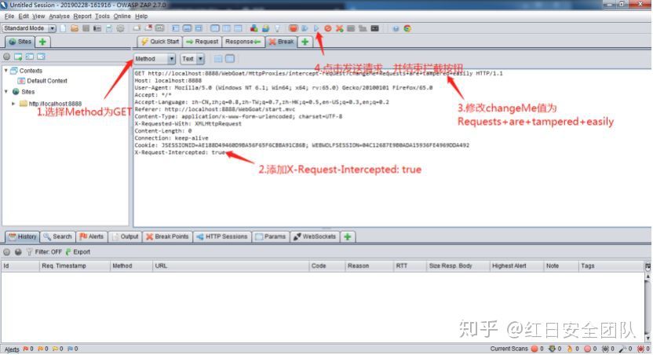This screenshot has height=355, width=653.
Task: Open the View menu
Action: tap(38, 16)
